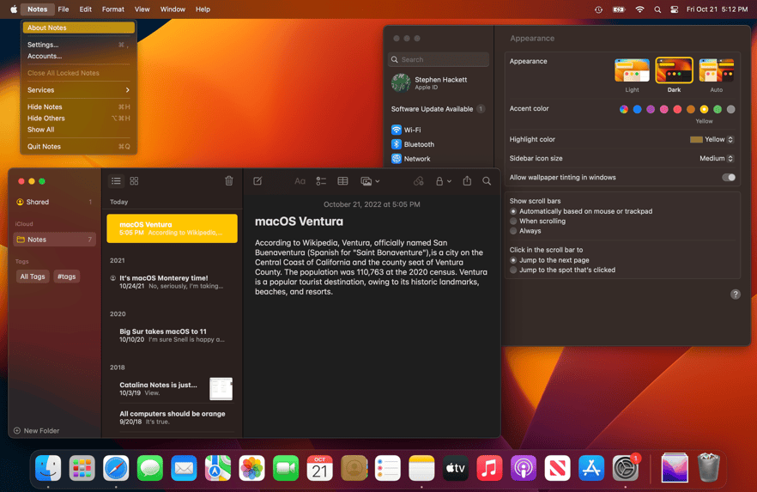Pick the graphite accent color
757x492 pixels.
(731, 109)
